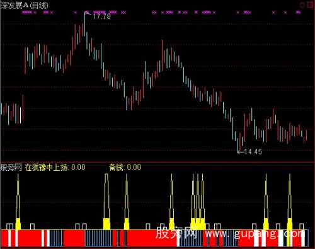Viewport: 315px width, 249px height.
Task: Click the red square panel icon top-right
Action: [310, 4]
